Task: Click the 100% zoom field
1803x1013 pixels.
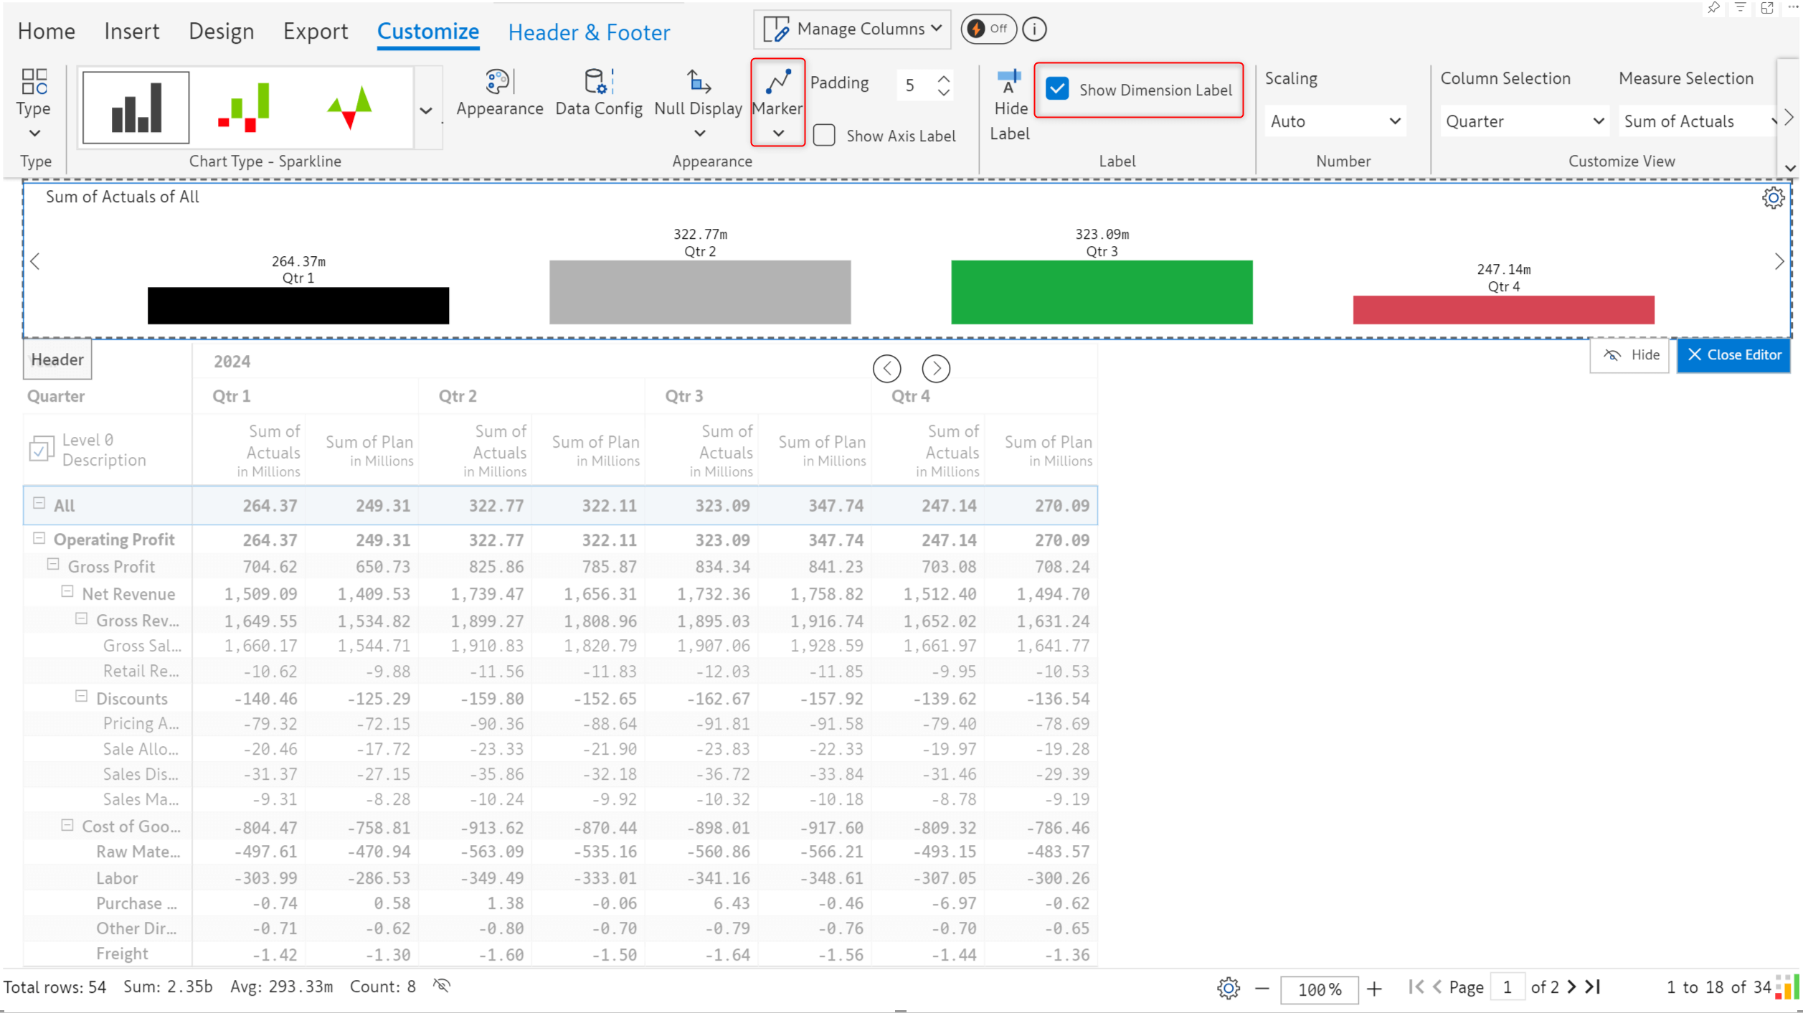Action: point(1319,989)
